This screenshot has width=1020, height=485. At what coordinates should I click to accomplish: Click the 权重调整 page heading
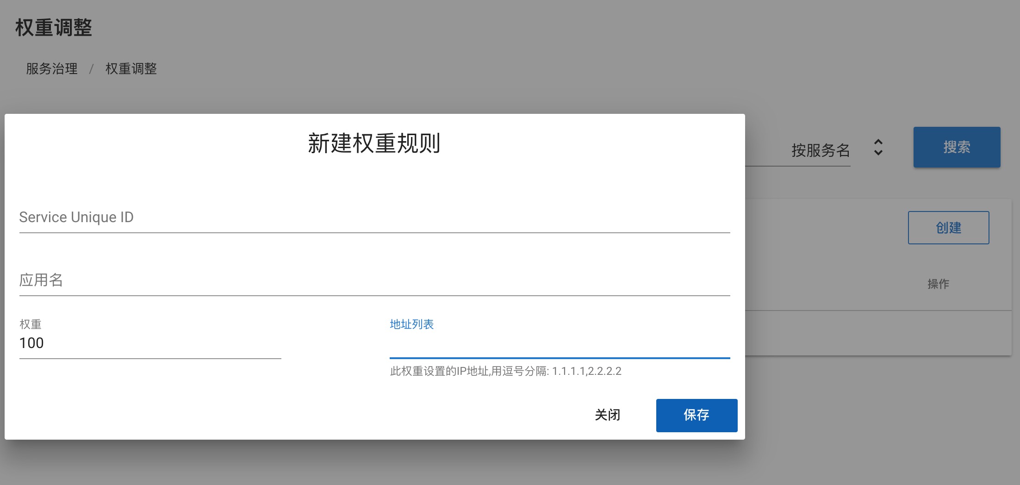click(54, 28)
